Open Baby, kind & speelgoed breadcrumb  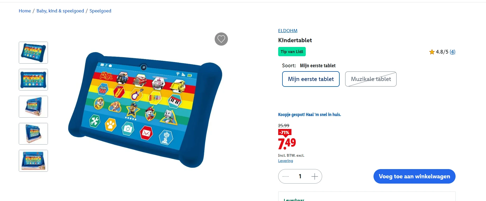pyautogui.click(x=60, y=11)
